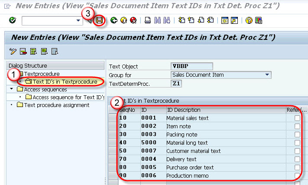Click the Customize local layout monitor icon
Viewport: 308px width, 185px height.
click(x=259, y=20)
